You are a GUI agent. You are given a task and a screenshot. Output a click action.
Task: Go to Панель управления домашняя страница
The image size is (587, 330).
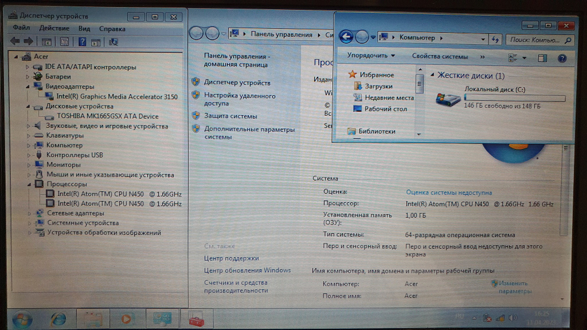click(237, 60)
